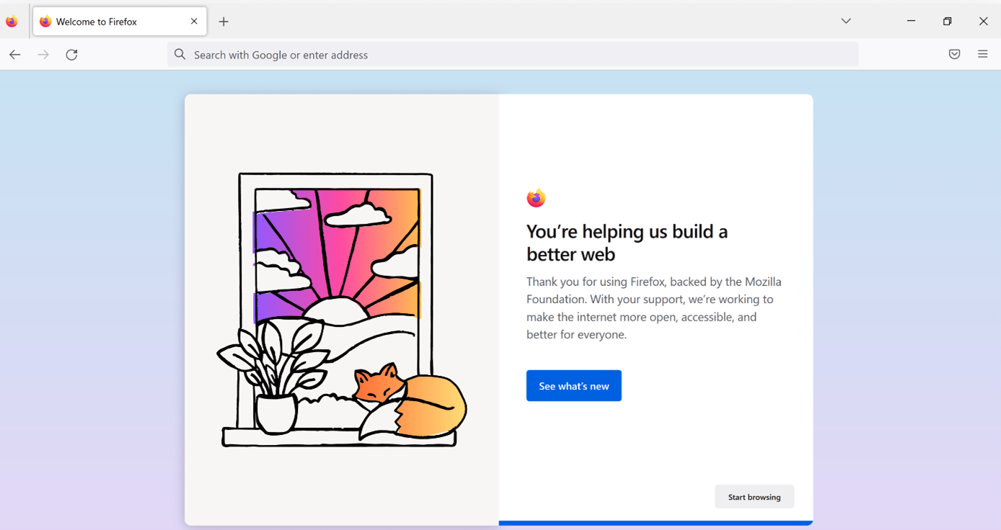Click the favicon on the Welcome tab
The height and width of the screenshot is (530, 1001).
pos(45,22)
